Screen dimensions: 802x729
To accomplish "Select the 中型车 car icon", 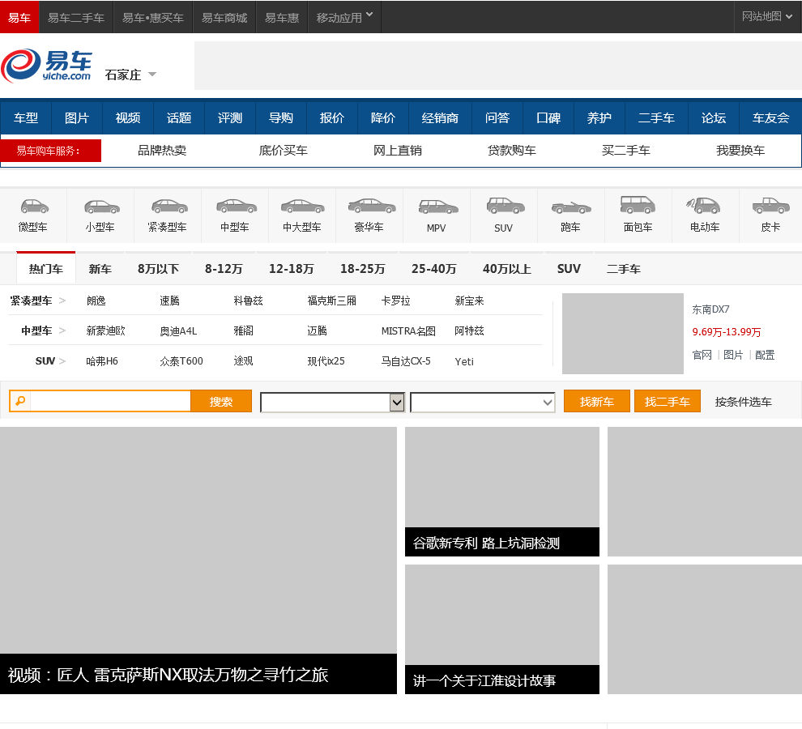I will pyautogui.click(x=236, y=207).
